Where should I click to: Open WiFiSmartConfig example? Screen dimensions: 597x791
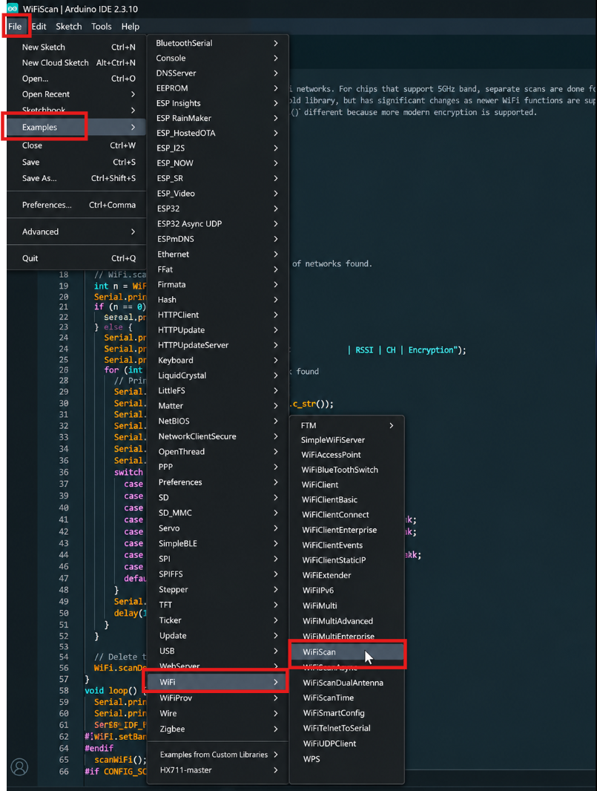347,713
